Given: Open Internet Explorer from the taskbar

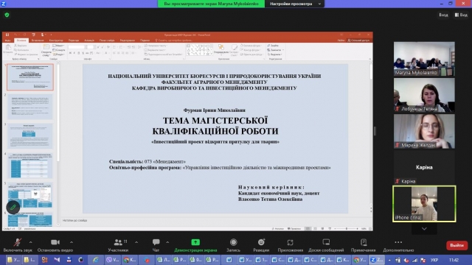Looking at the screenshot, I should coord(95,260).
